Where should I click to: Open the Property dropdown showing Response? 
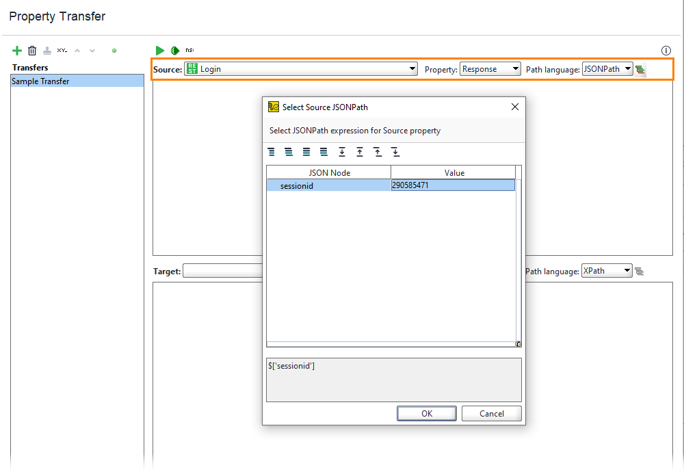click(490, 68)
